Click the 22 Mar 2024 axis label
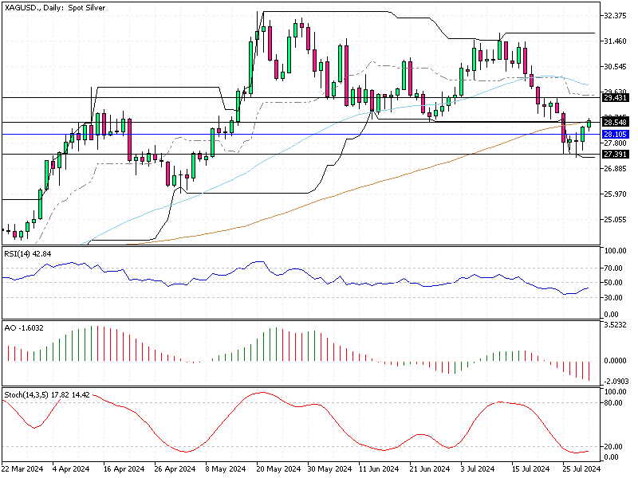Image resolution: width=638 pixels, height=478 pixels. point(24,466)
